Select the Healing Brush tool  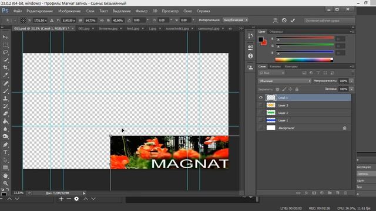point(5,83)
